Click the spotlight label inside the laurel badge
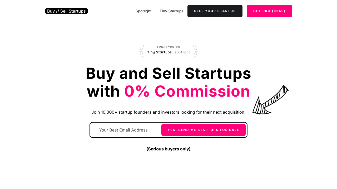Image resolution: width=337 pixels, height=189 pixels. [182, 52]
